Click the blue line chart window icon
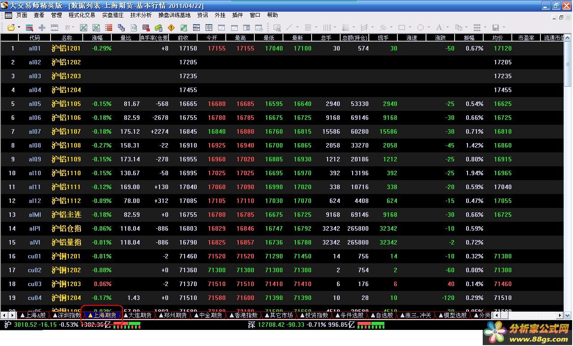Viewport: 573px width, 346px height. (x=196, y=28)
